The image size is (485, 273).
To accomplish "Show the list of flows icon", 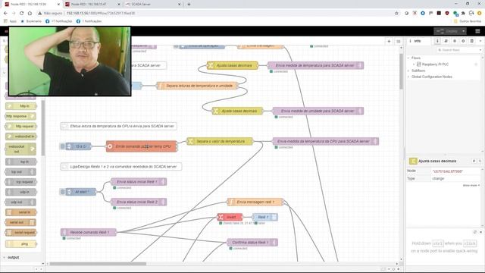I will [x=399, y=41].
